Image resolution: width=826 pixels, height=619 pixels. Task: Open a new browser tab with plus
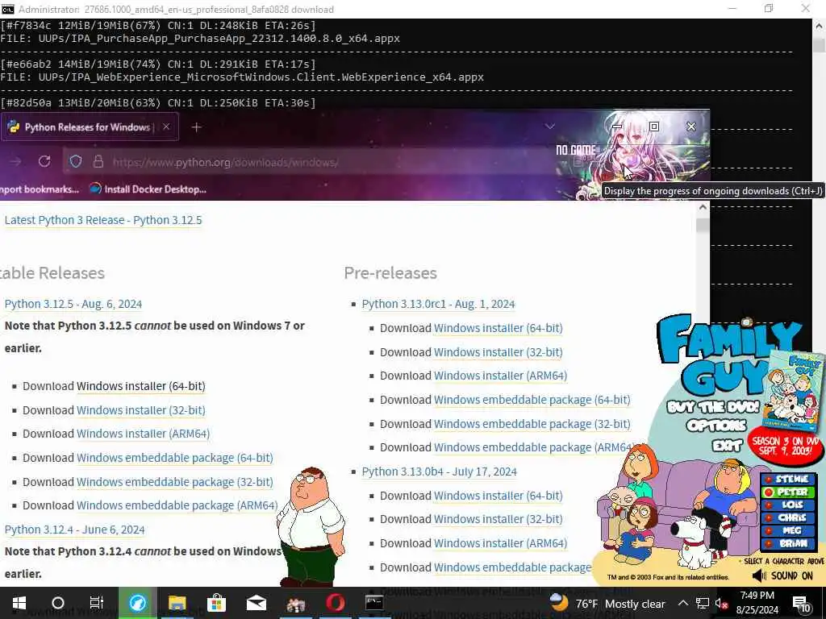(197, 127)
